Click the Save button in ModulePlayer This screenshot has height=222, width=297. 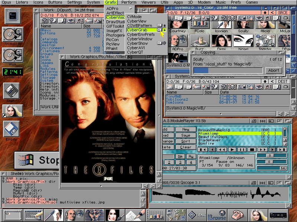pyautogui.click(x=186, y=135)
